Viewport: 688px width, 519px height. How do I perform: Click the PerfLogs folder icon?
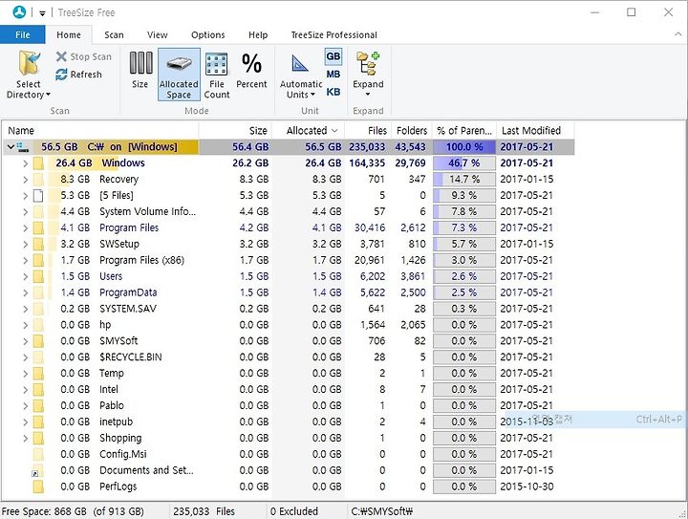pyautogui.click(x=38, y=487)
